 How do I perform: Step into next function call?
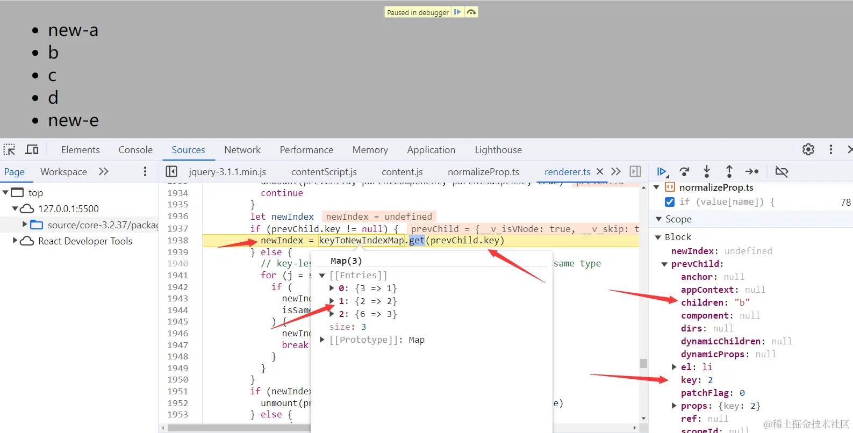[707, 171]
